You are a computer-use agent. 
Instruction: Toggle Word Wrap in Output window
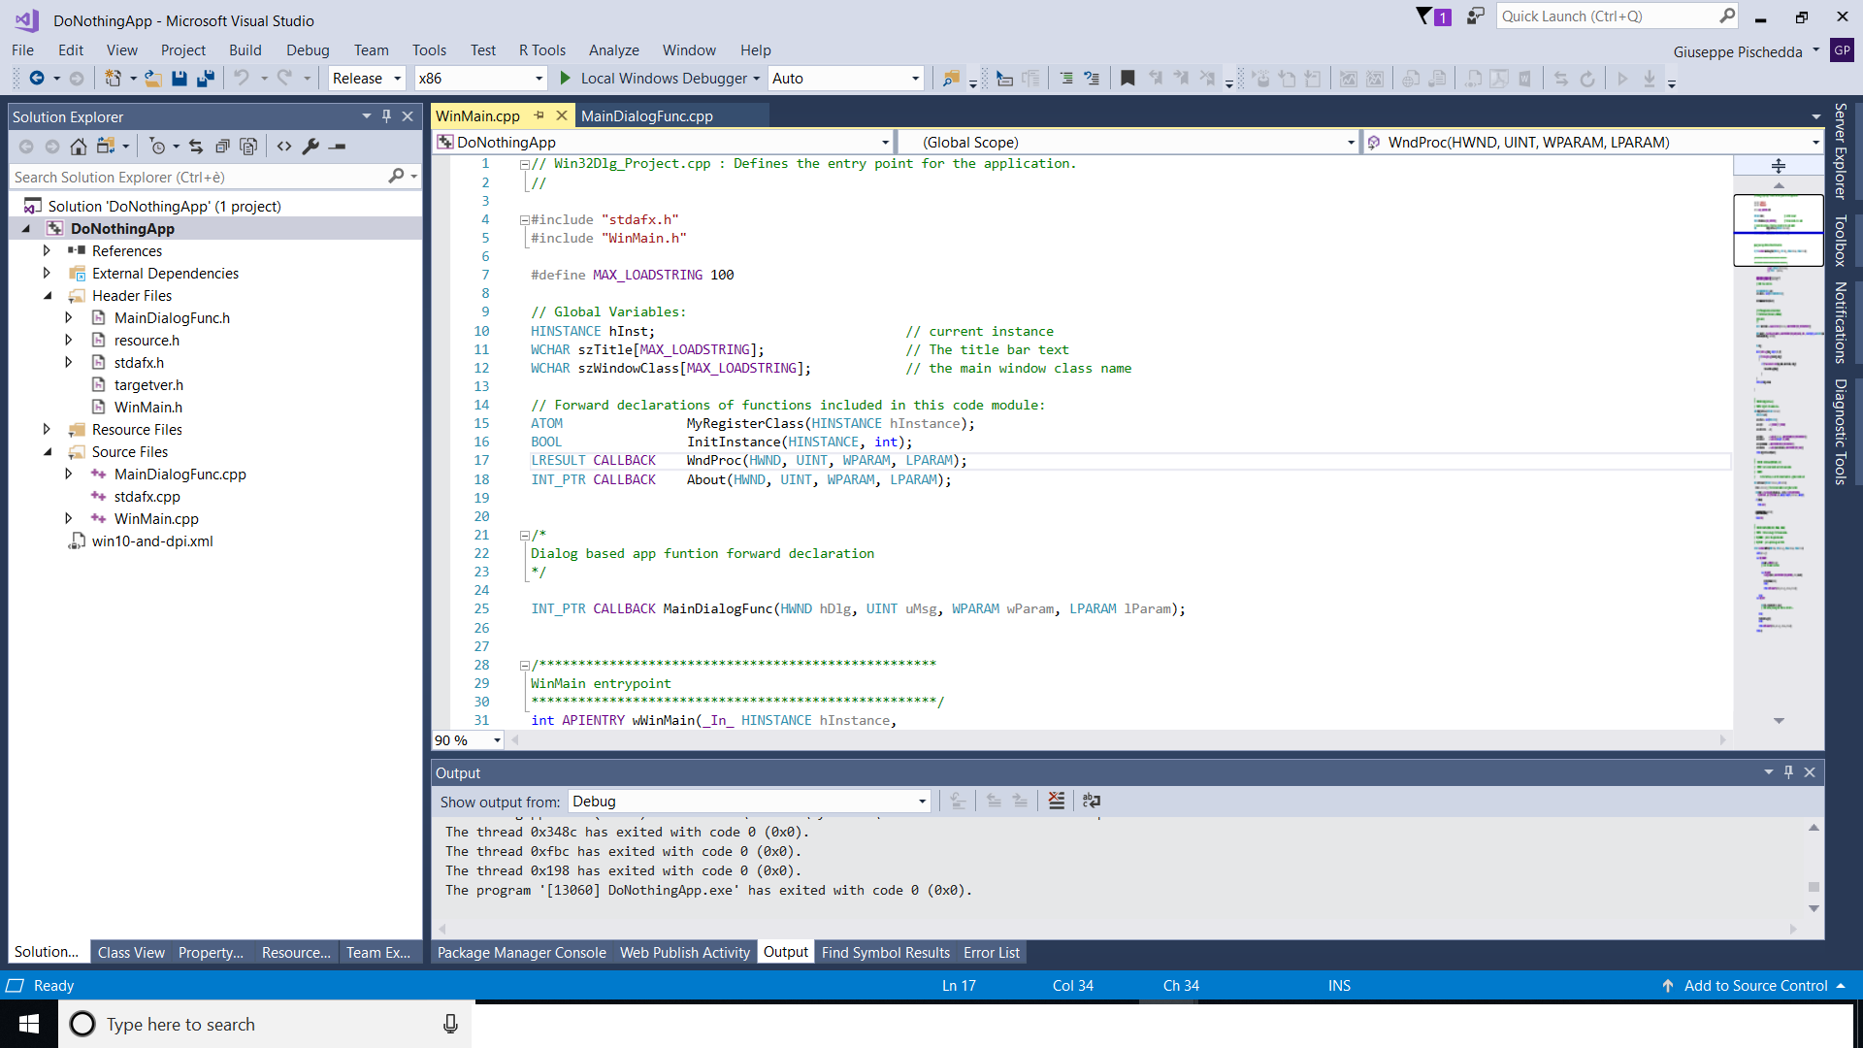point(1092,801)
